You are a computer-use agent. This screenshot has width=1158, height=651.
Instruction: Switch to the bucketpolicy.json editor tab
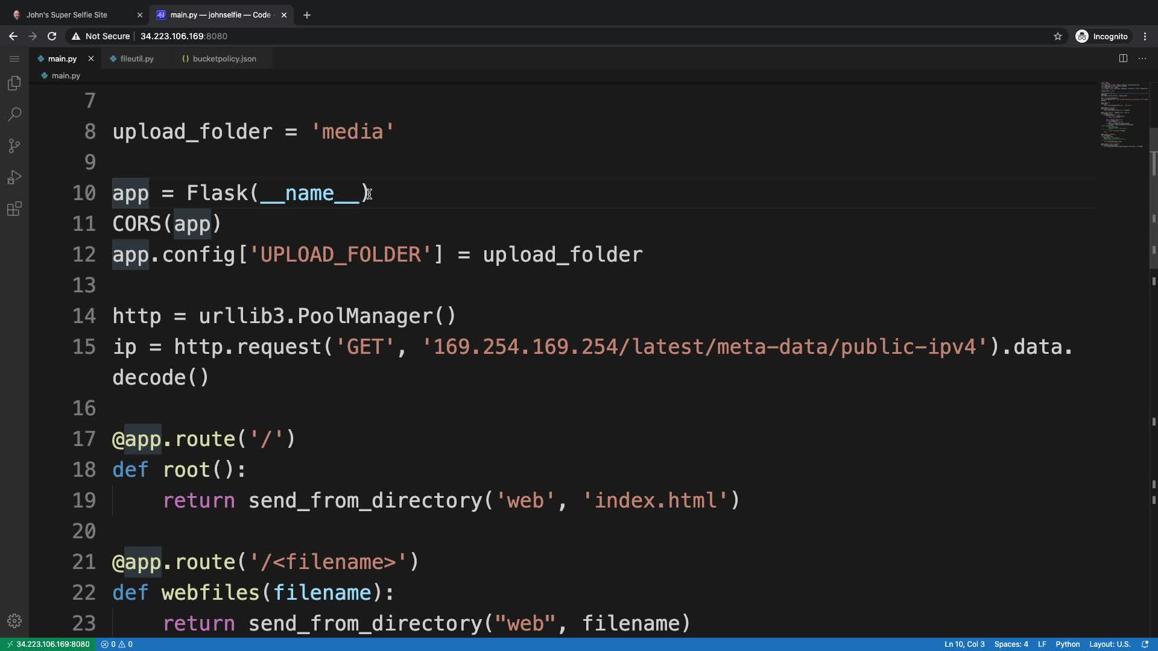click(224, 58)
